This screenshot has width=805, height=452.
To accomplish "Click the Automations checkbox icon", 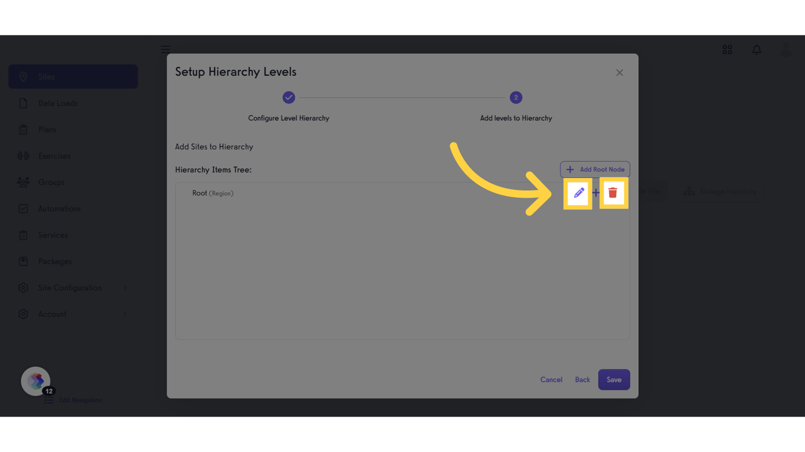I will pyautogui.click(x=23, y=208).
